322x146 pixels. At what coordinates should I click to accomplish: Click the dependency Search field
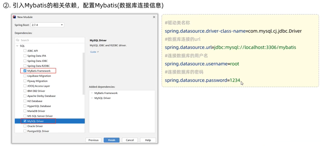click(50, 40)
